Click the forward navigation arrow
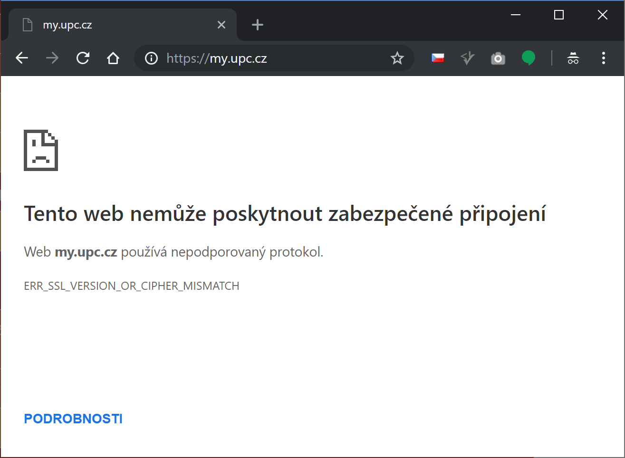Viewport: 625px width, 458px height. (x=52, y=58)
